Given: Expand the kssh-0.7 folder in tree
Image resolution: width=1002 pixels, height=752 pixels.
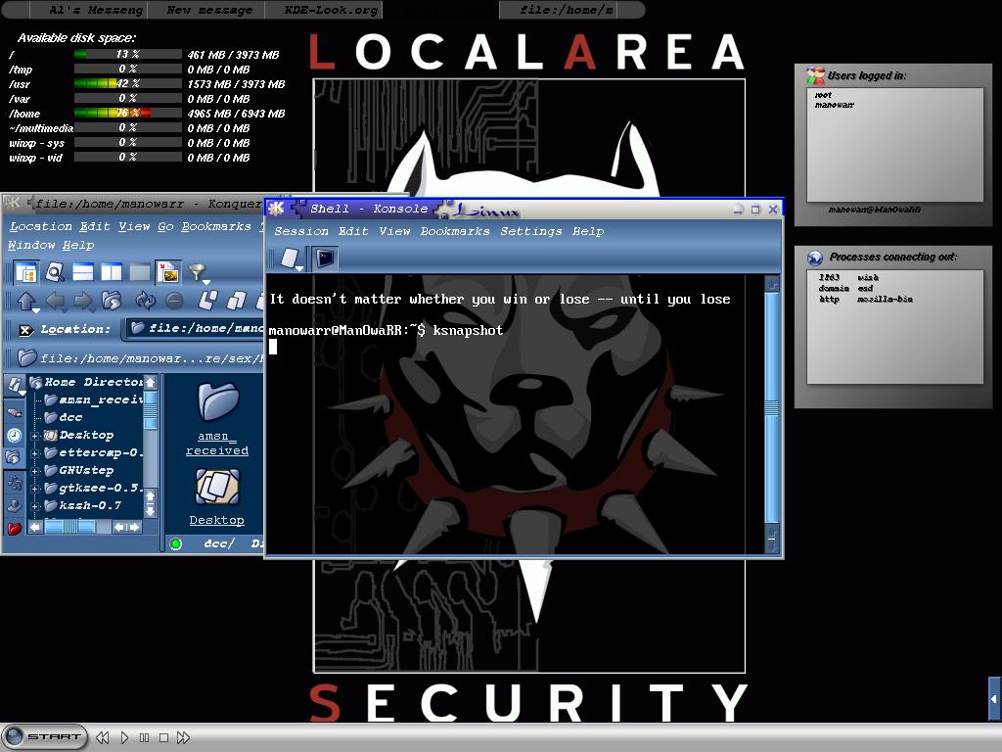Looking at the screenshot, I should (35, 506).
